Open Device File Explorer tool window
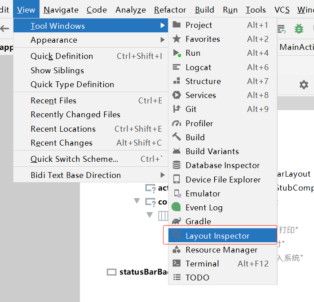 pos(222,180)
